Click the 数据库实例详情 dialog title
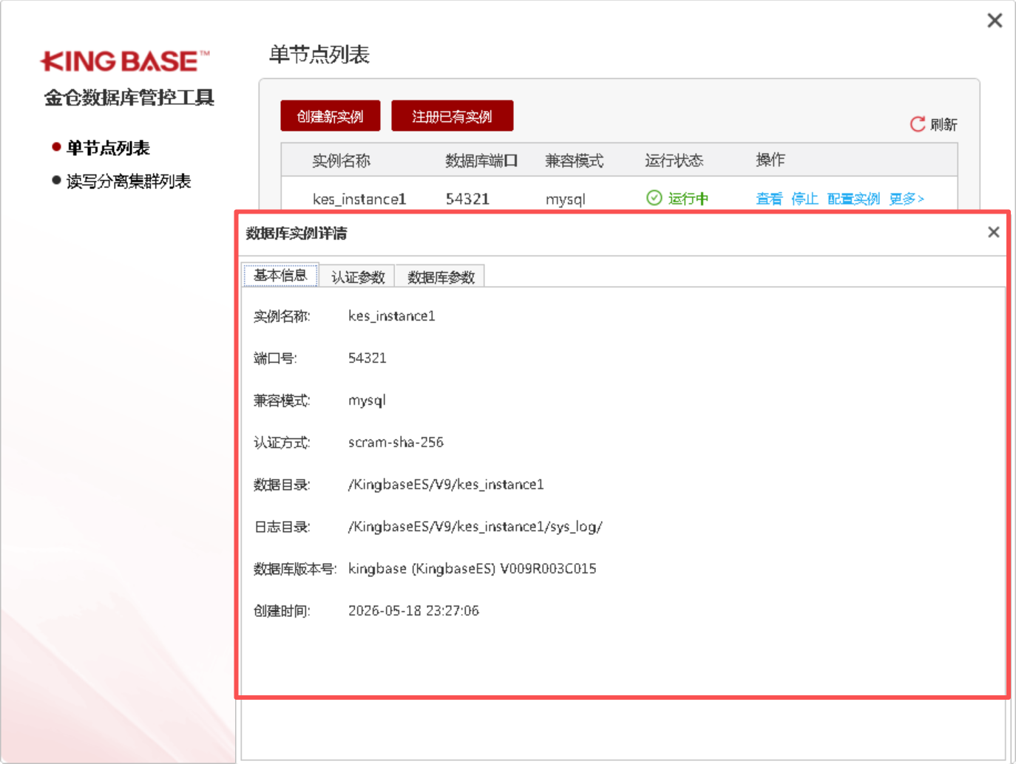 [297, 233]
